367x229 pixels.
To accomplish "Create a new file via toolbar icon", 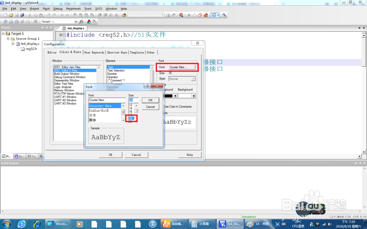I will pyautogui.click(x=6, y=15).
